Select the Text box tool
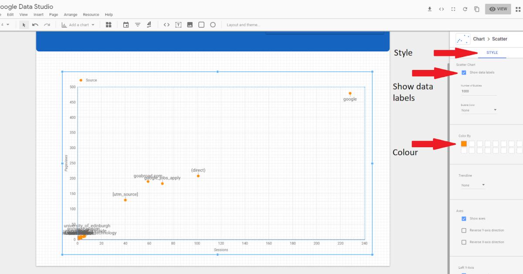The image size is (523, 274). click(x=178, y=25)
